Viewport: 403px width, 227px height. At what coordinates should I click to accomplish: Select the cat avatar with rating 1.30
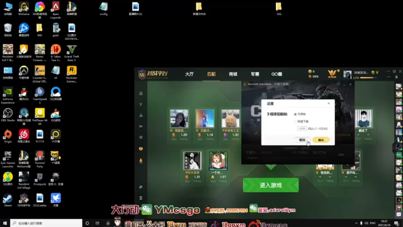tap(230, 119)
